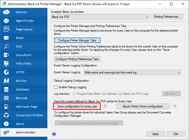Open the Event Viewer Logging dropdown
This screenshot has height=140, width=189.
tap(132, 73)
